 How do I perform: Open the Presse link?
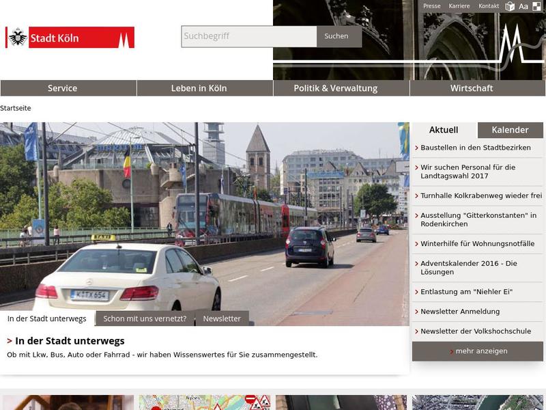[x=432, y=6]
